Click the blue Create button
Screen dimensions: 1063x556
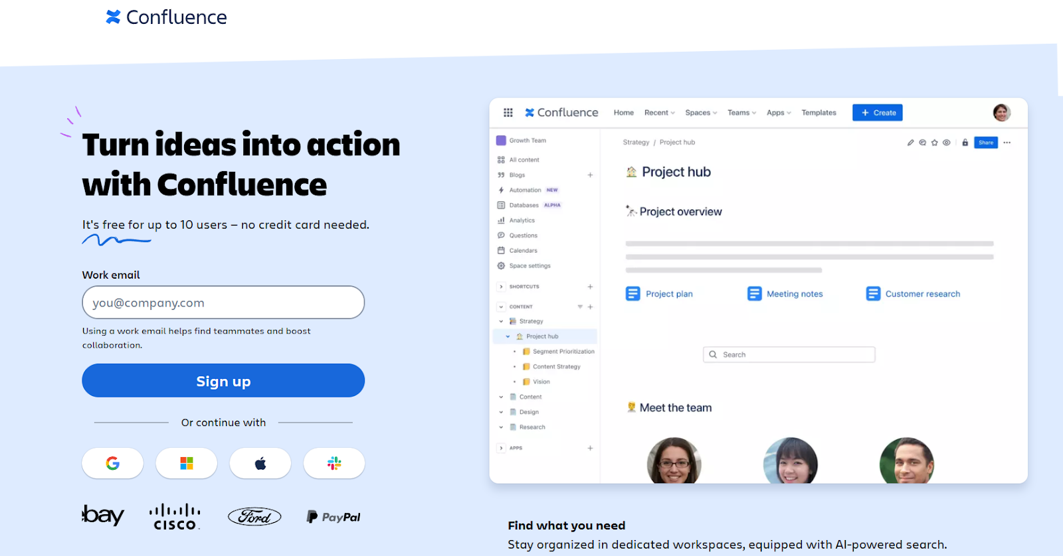tap(878, 113)
